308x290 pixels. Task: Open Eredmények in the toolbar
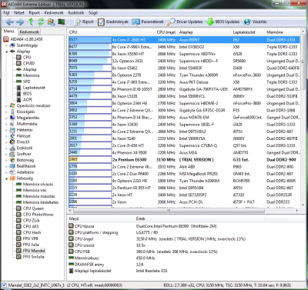(x=113, y=22)
